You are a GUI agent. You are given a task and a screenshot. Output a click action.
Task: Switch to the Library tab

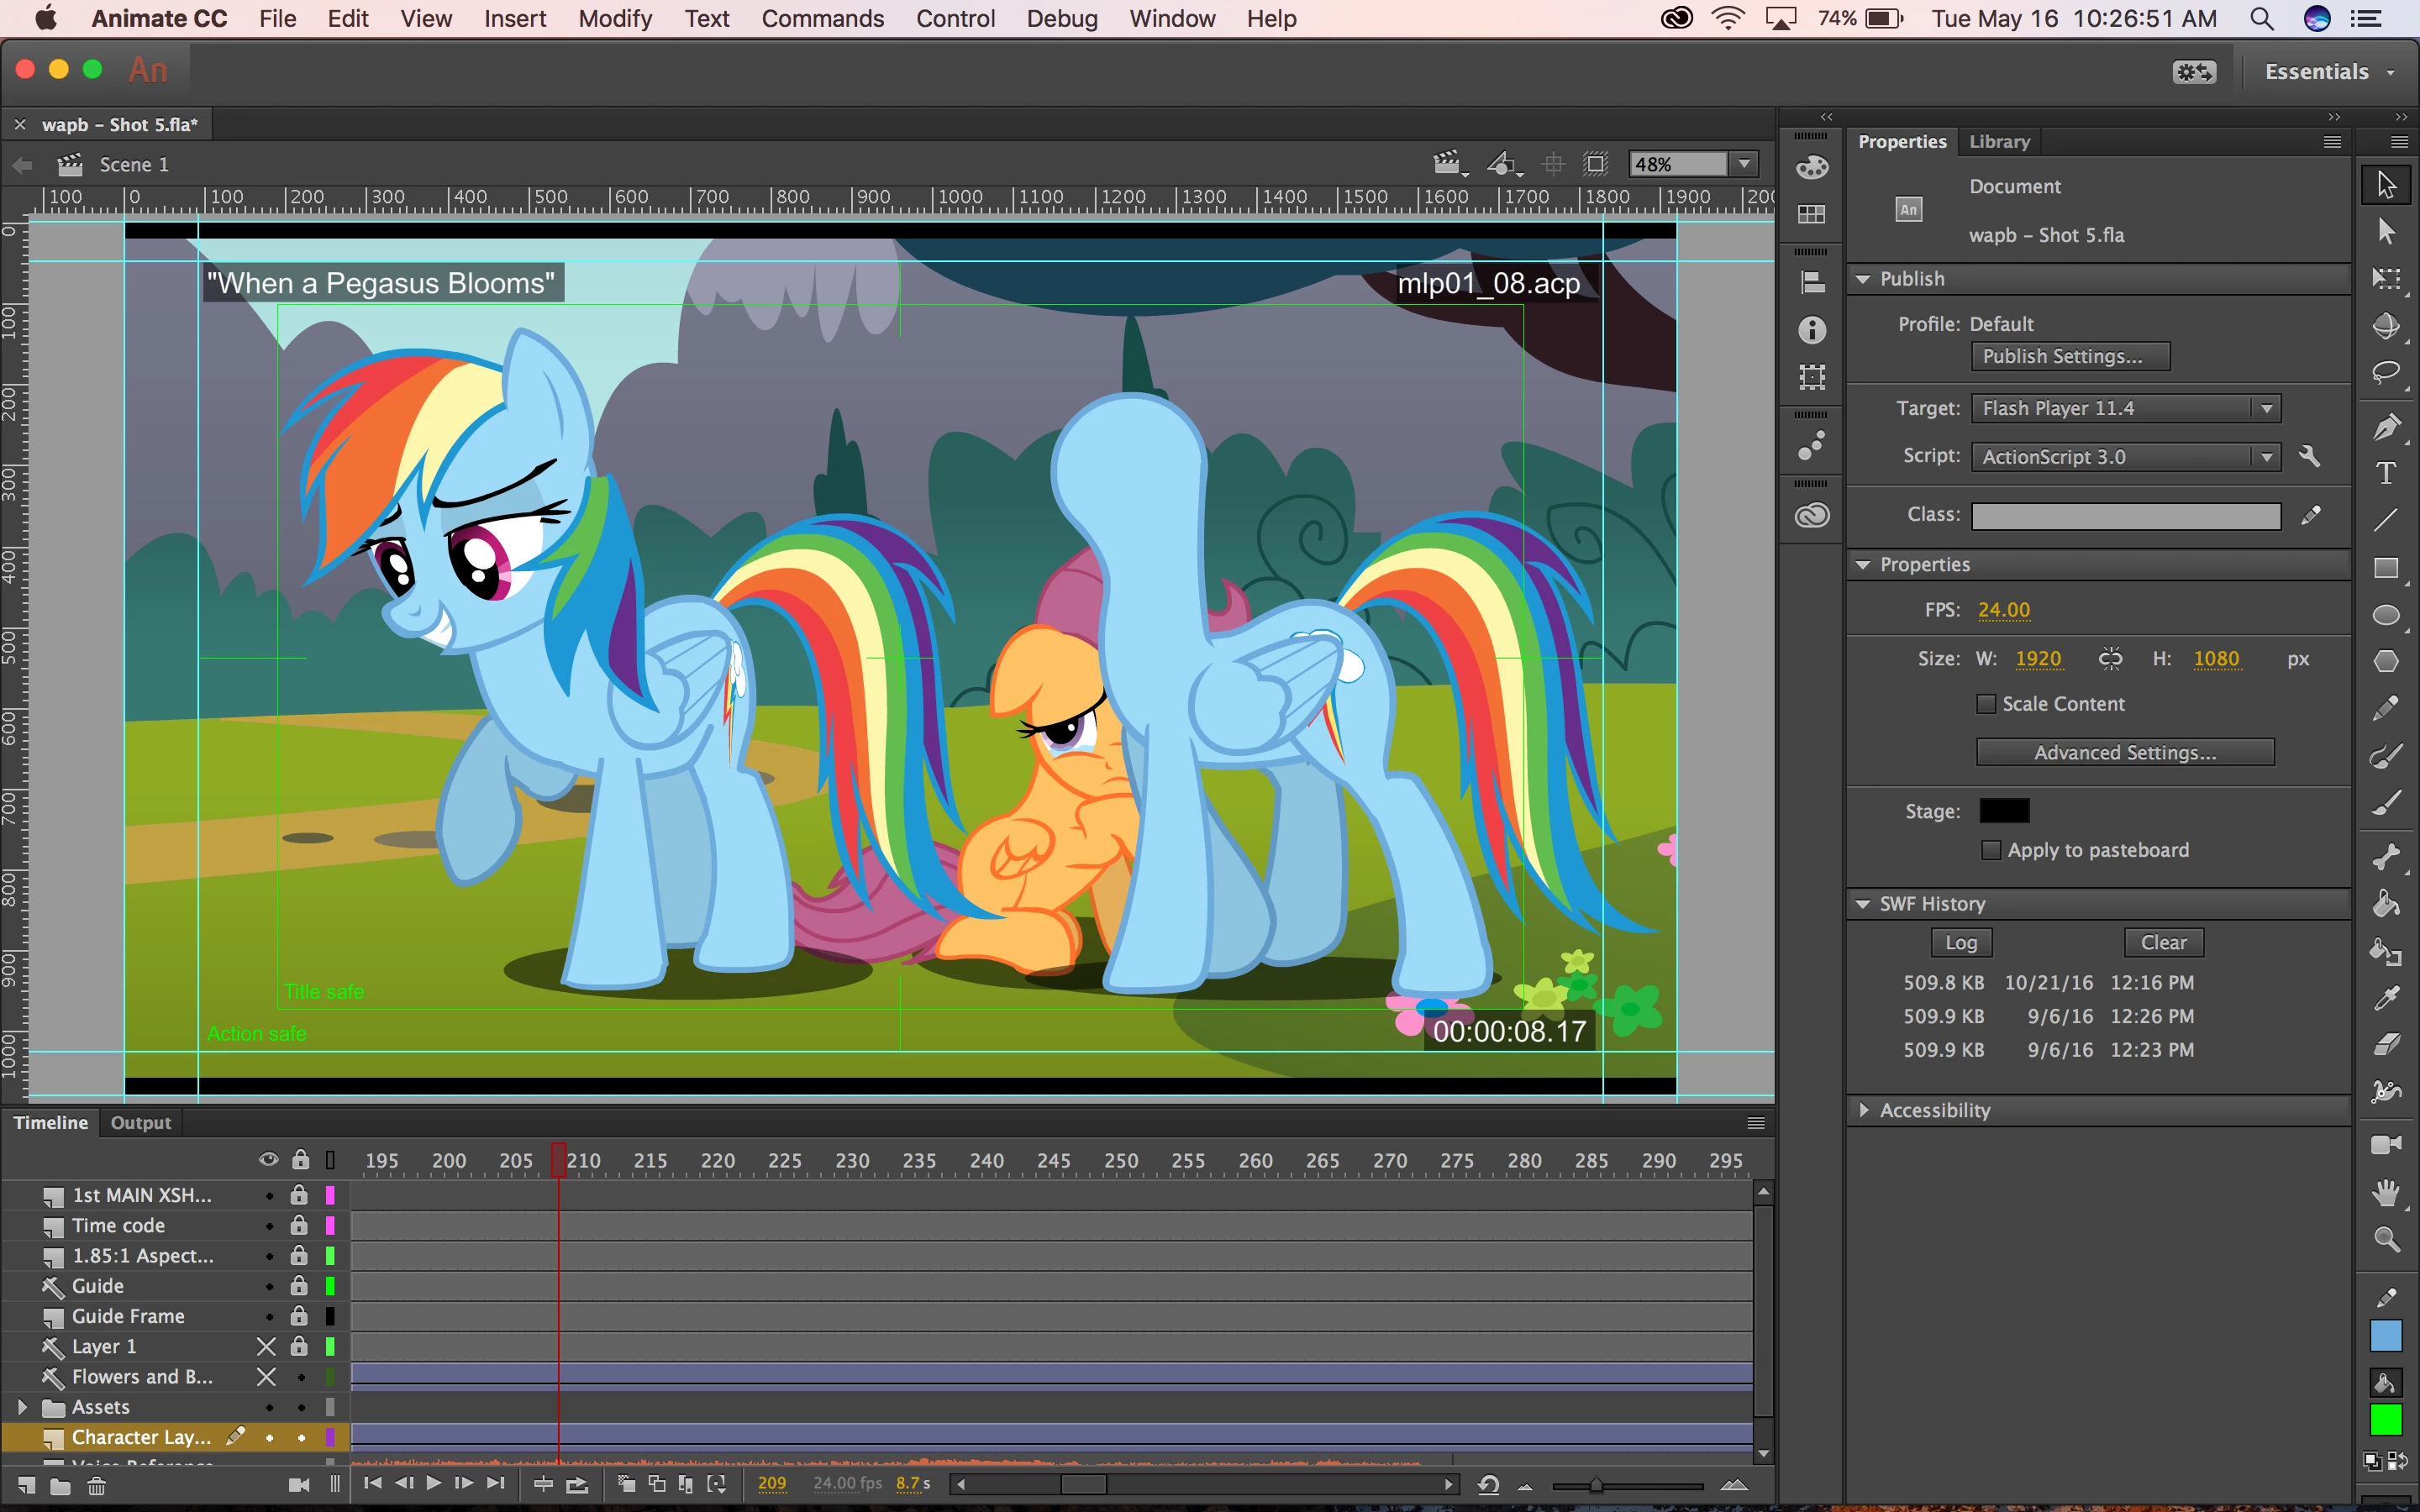(x=1999, y=141)
